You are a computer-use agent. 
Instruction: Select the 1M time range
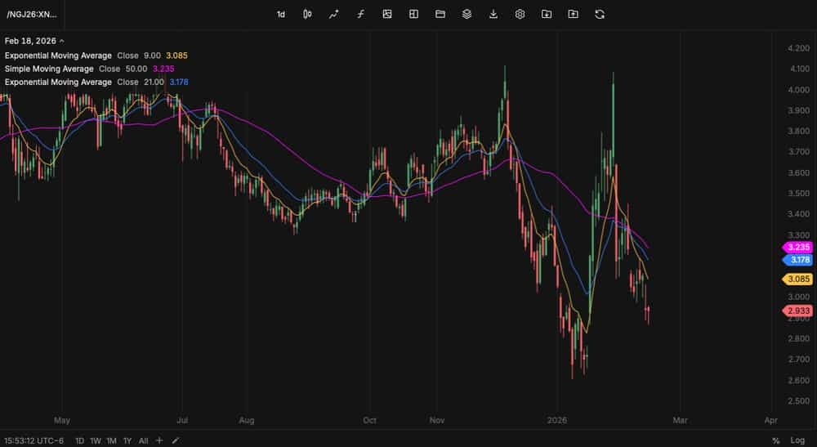pyautogui.click(x=111, y=440)
